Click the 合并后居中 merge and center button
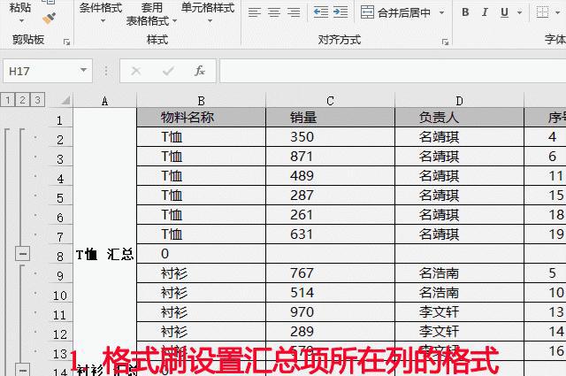This screenshot has width=566, height=376. tap(395, 12)
